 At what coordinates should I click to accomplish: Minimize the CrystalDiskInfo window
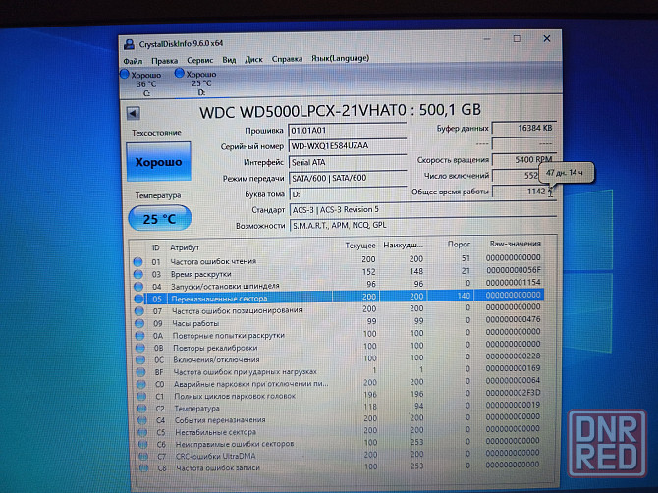(x=487, y=39)
